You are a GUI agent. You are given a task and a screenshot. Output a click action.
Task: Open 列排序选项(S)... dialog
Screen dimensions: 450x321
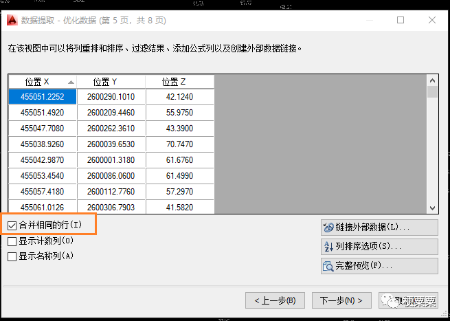pos(379,247)
